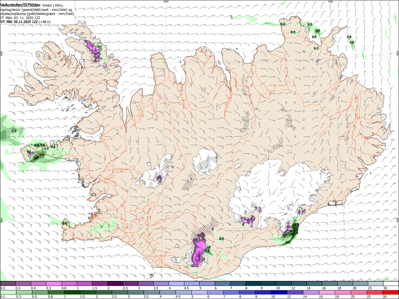
Task: Click the '(+48 h)' forecast offset text
Action: [45, 22]
